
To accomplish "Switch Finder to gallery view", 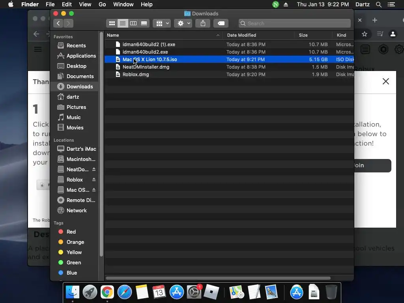I will [x=144, y=23].
